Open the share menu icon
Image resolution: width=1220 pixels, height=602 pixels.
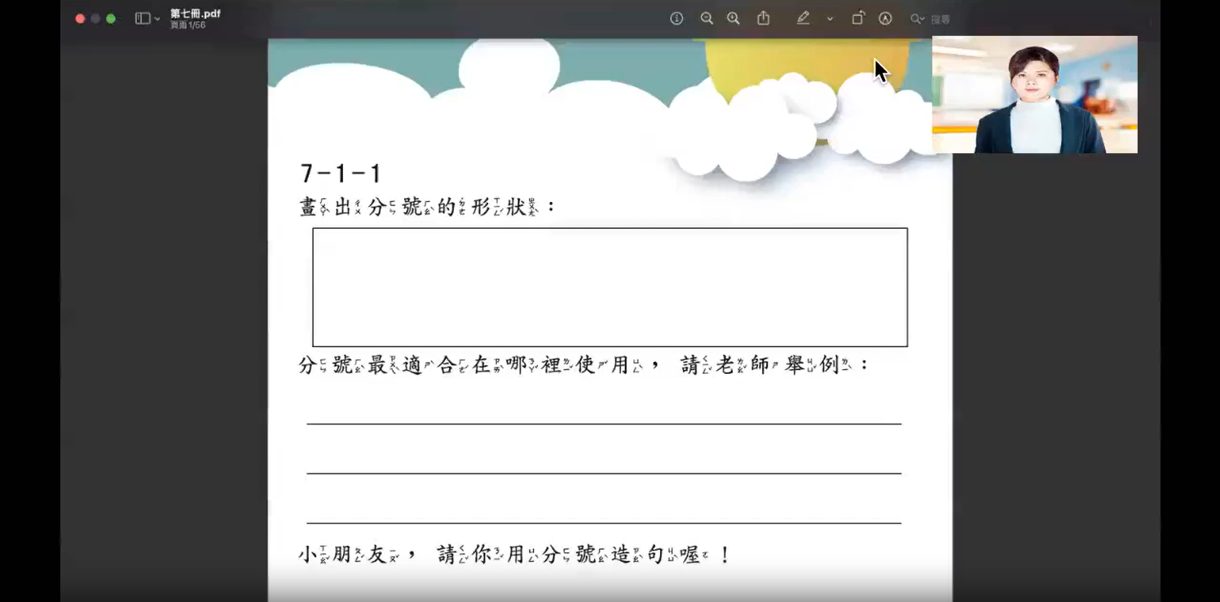764,18
